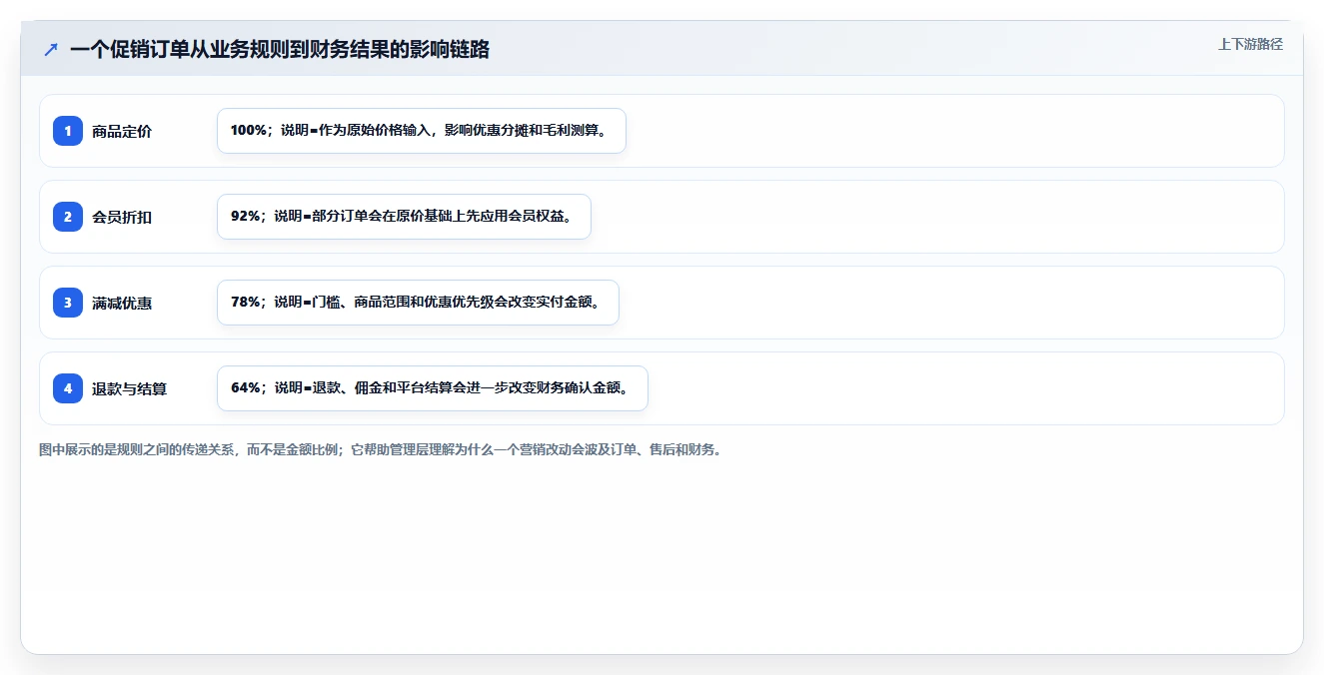The height and width of the screenshot is (675, 1324).
Task: Click the 100% description box for 商品定价
Action: (x=422, y=131)
